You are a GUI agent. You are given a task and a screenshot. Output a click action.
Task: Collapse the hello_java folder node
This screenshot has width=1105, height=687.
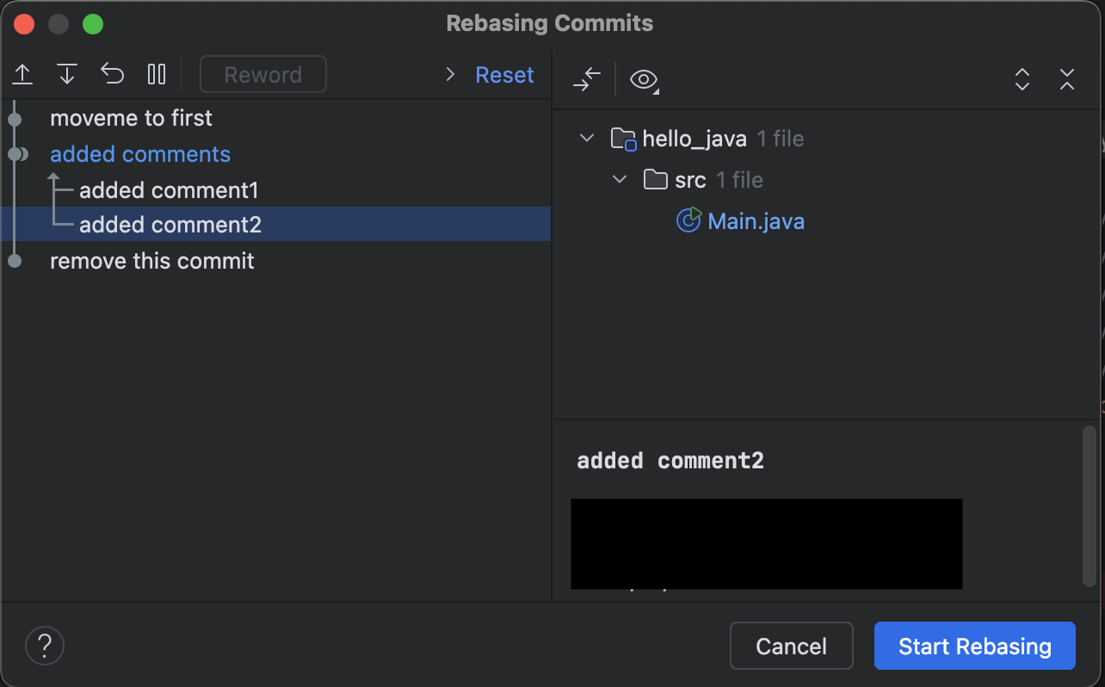coord(587,138)
